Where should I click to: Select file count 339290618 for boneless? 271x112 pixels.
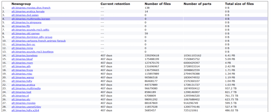click(x=152, y=55)
